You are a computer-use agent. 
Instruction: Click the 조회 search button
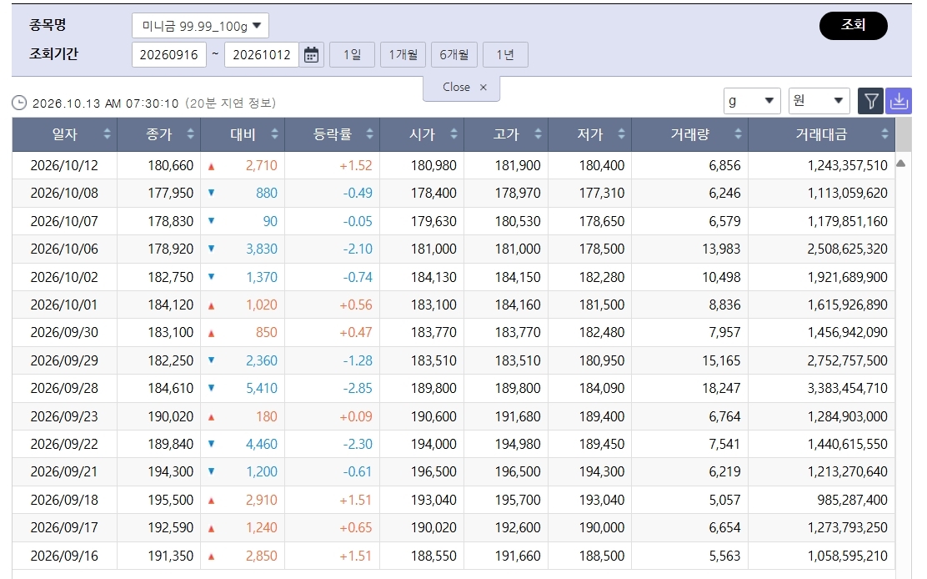click(853, 25)
